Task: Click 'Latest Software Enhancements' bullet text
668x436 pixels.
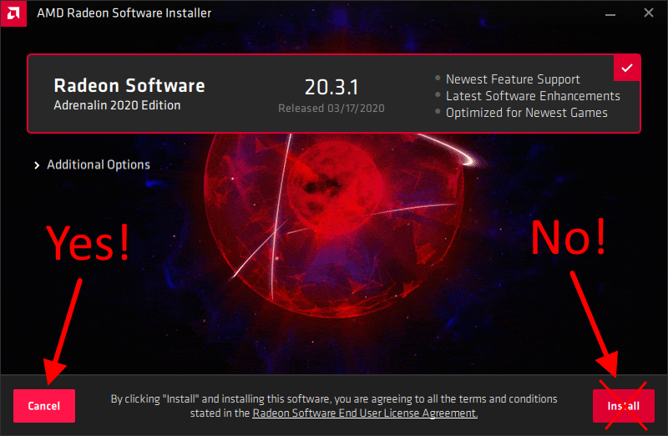Action: tap(533, 96)
